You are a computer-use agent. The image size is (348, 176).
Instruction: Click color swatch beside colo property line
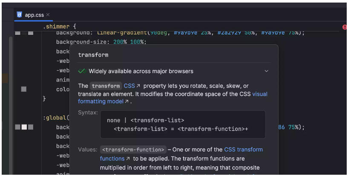[x=24, y=89]
